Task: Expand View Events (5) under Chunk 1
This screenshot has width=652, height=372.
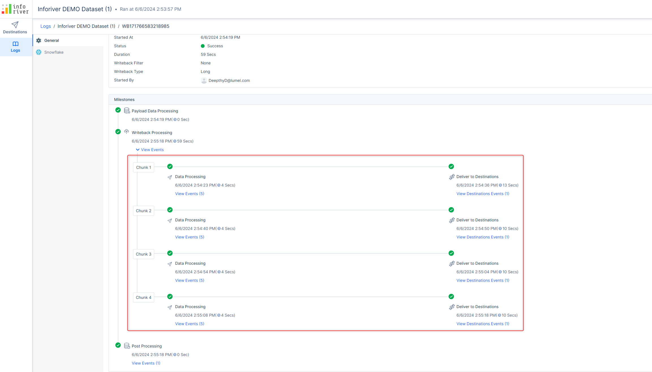Action: click(189, 194)
